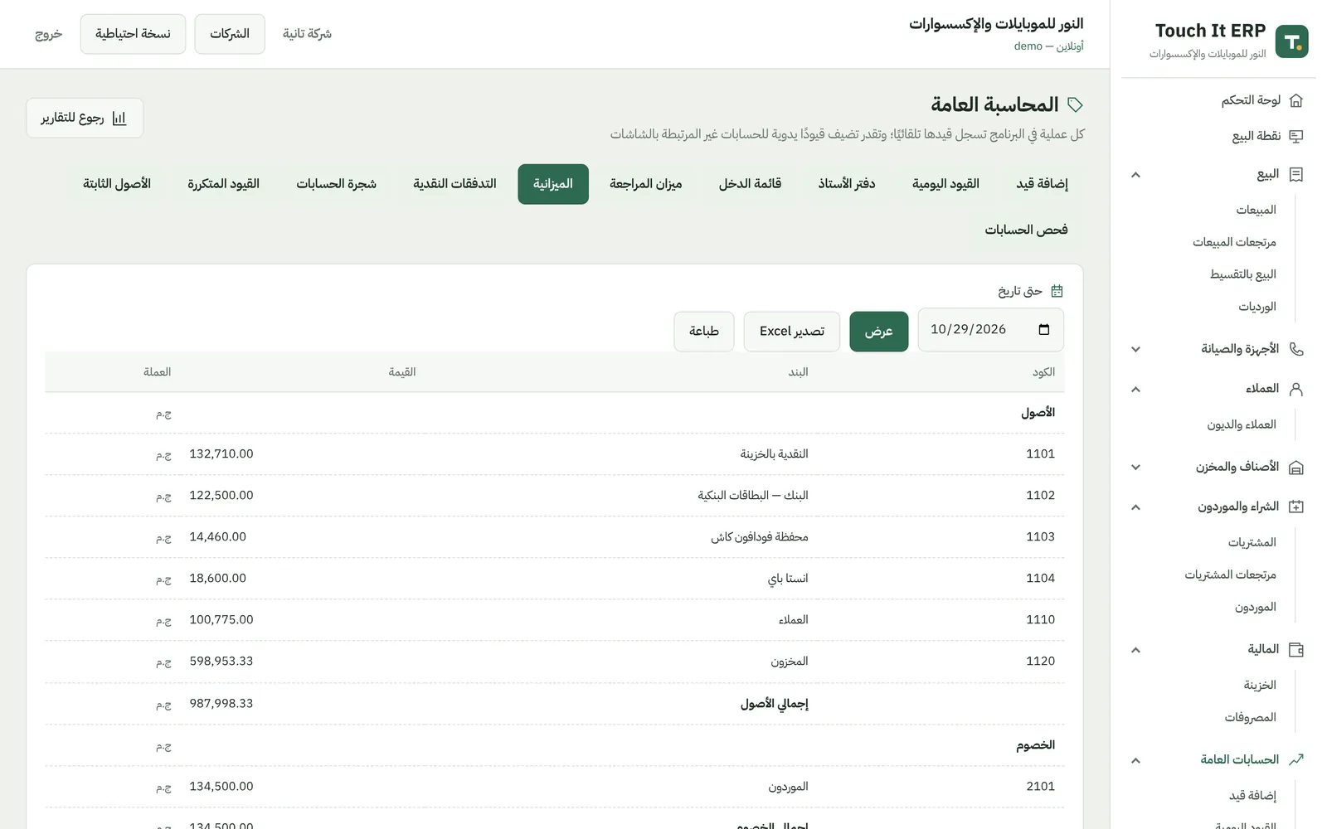1327x829 pixels.
Task: Open the دفتر الأستاذ tab
Action: coord(847,184)
